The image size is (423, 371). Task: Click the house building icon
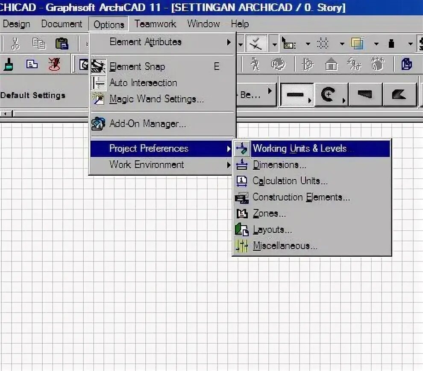tap(331, 64)
